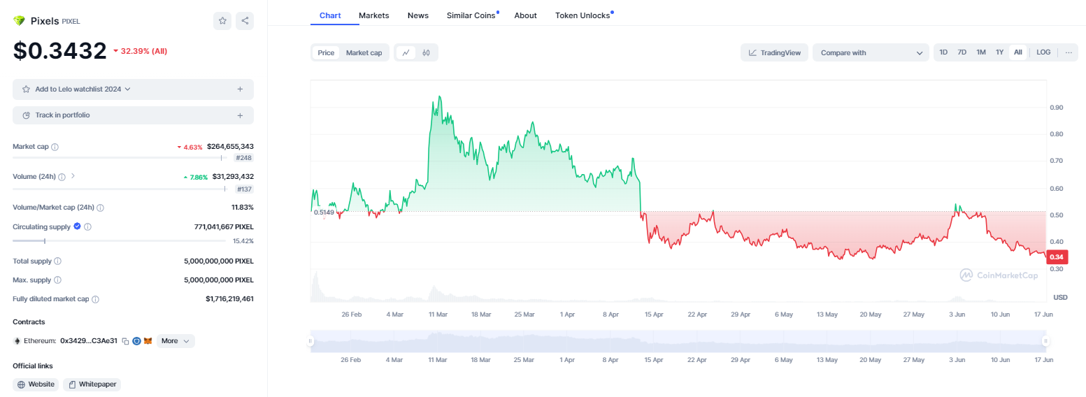Open chart more options (three dots)

tap(1069, 52)
